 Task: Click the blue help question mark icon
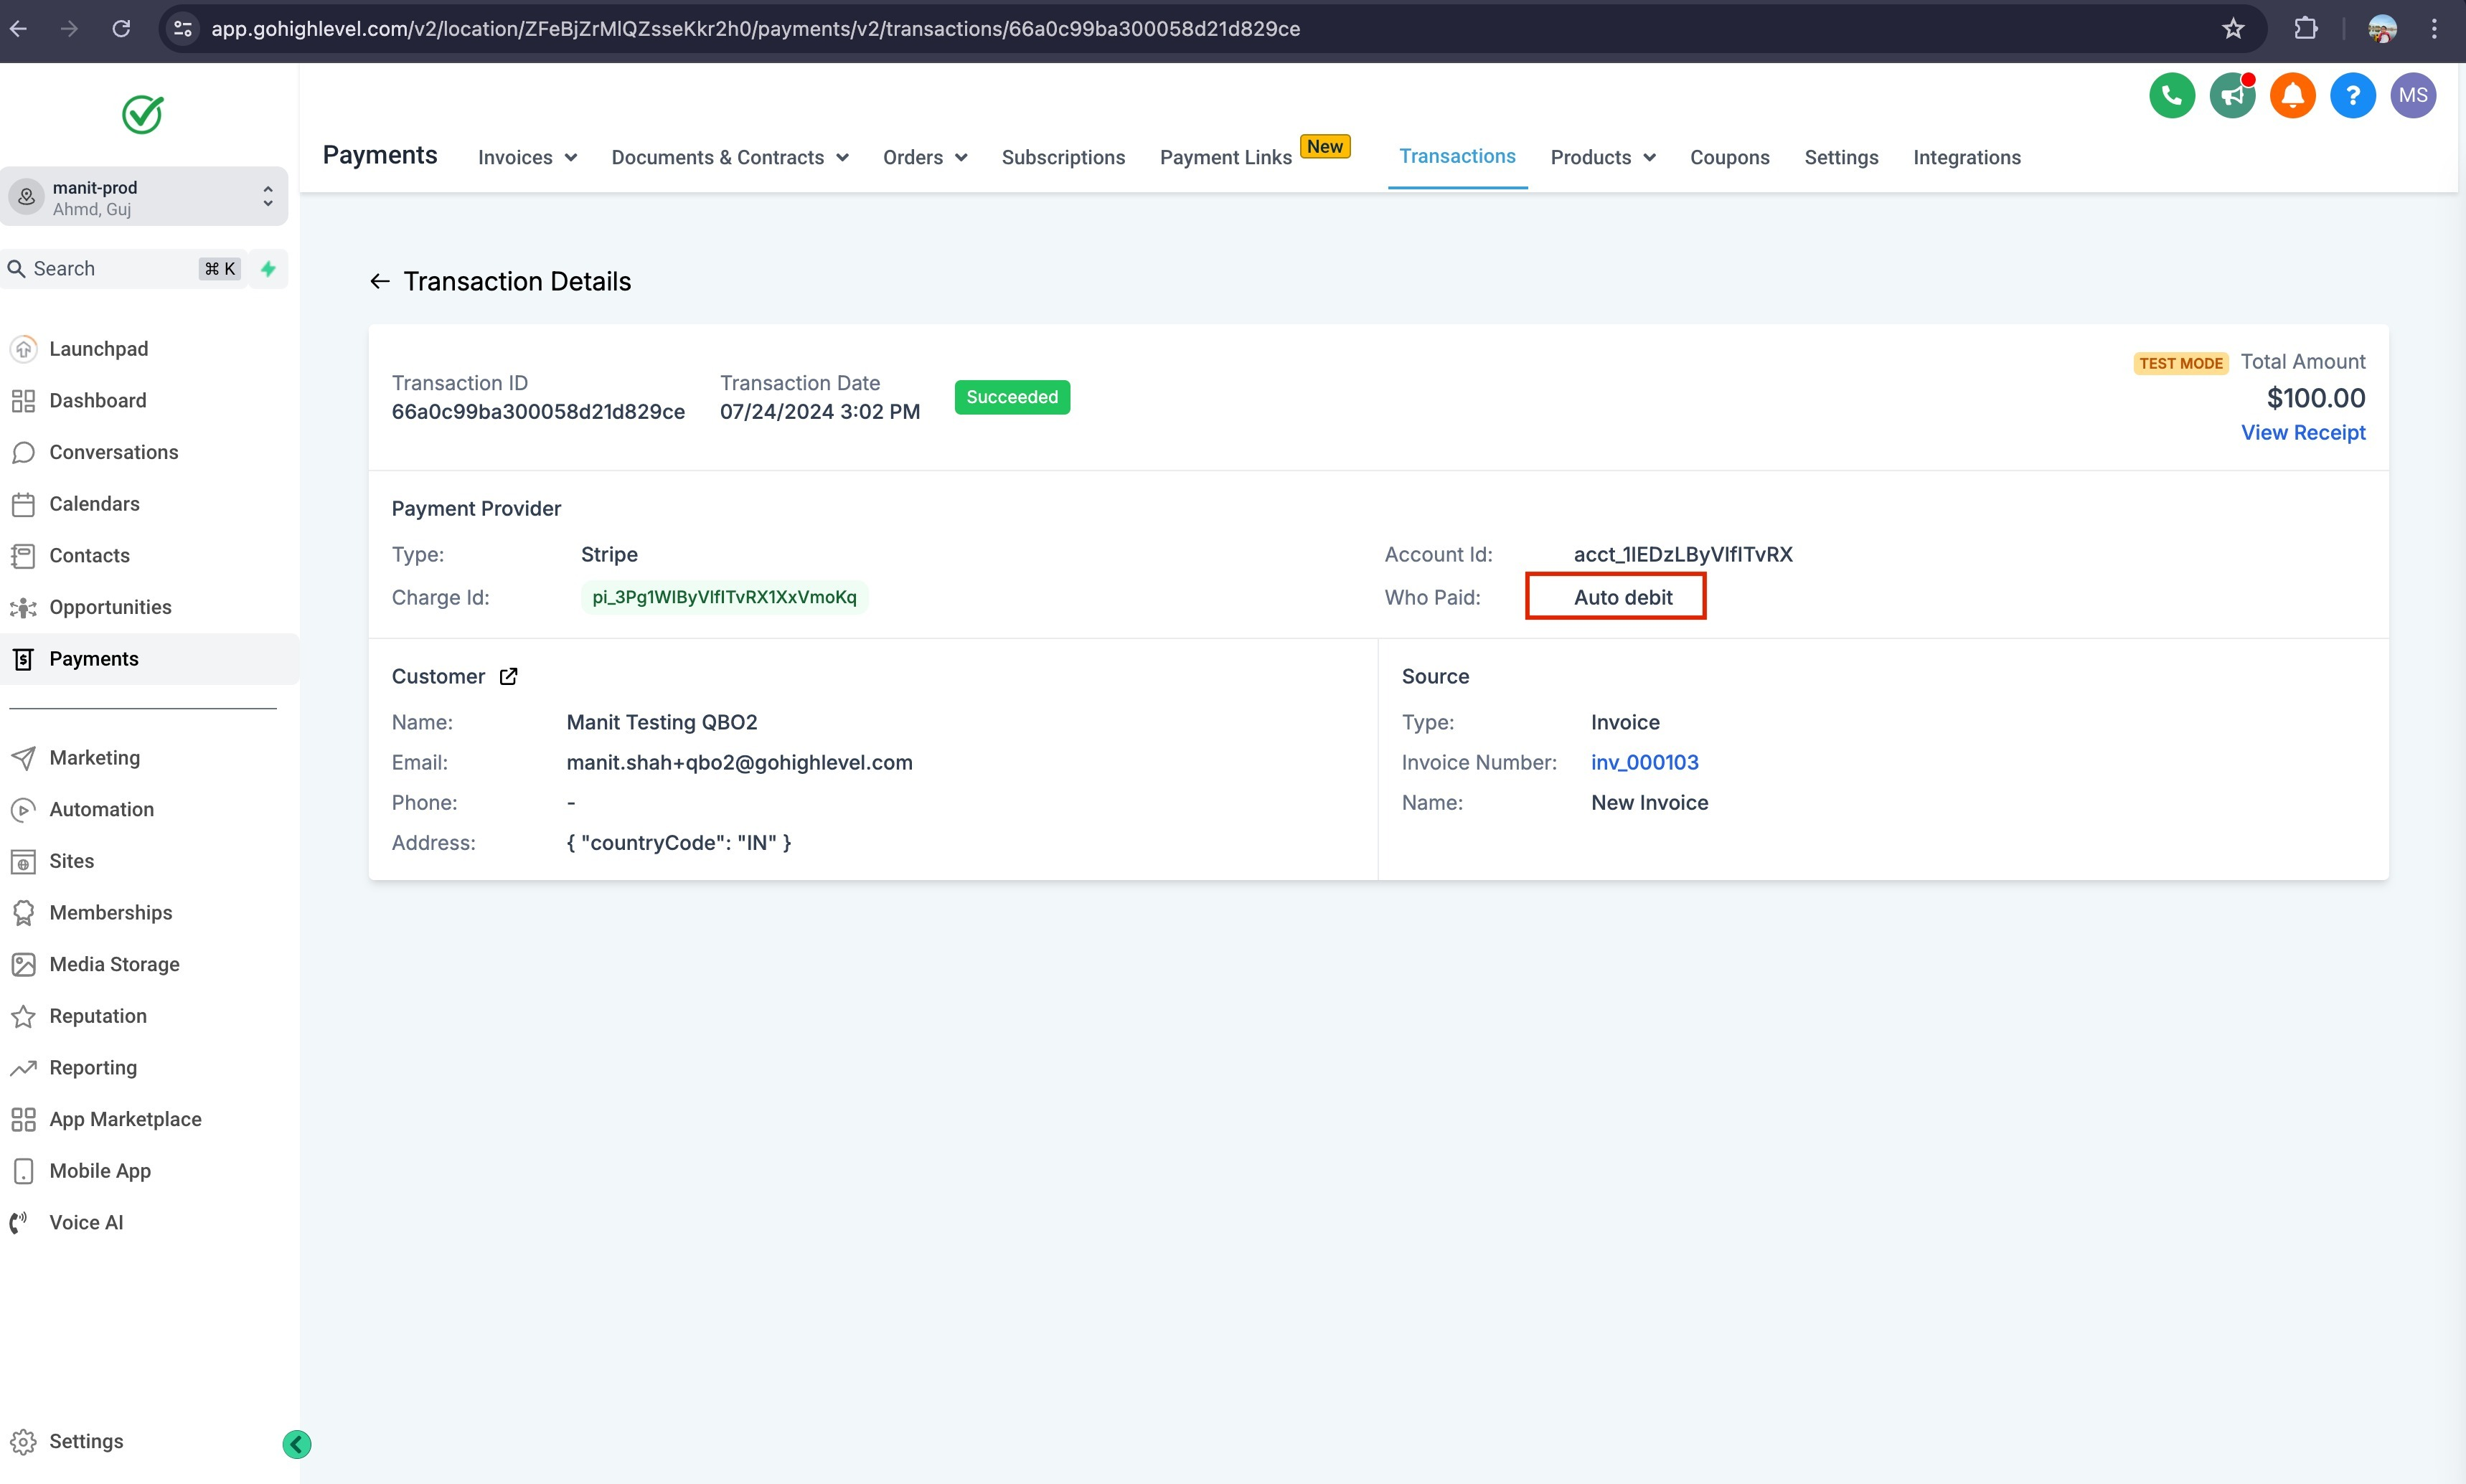pyautogui.click(x=2352, y=96)
